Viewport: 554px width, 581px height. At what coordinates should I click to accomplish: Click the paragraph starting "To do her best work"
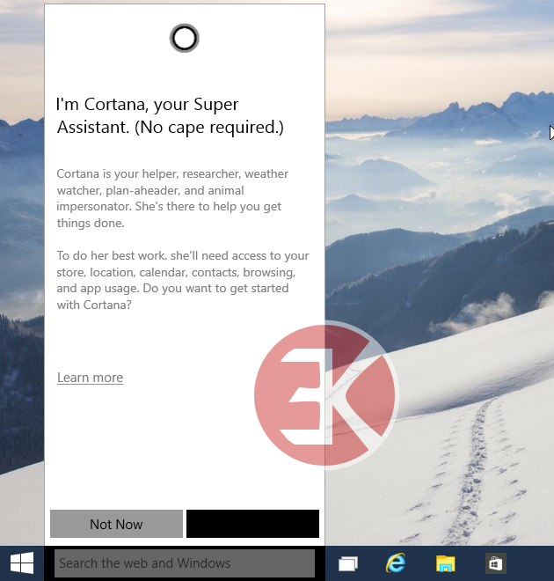183,280
